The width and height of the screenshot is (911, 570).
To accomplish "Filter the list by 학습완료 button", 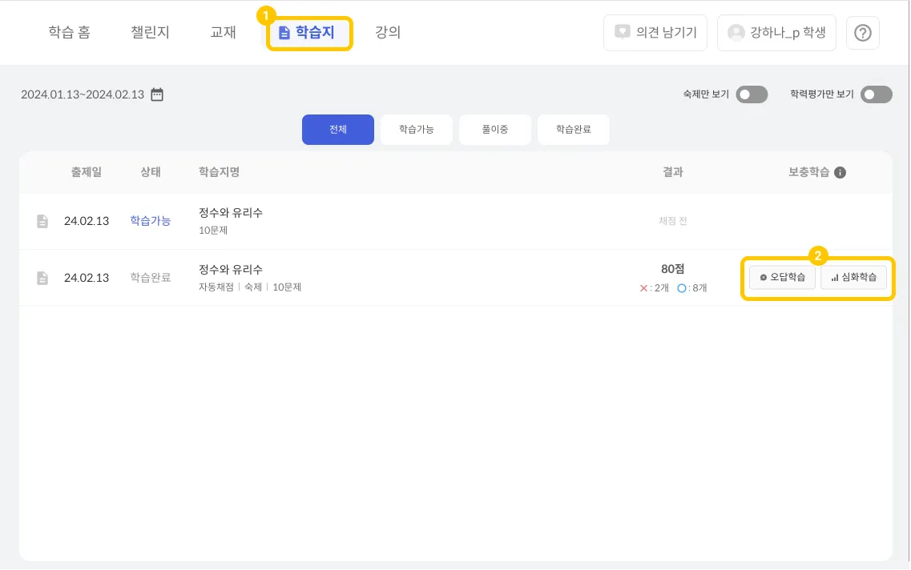I will click(x=574, y=130).
